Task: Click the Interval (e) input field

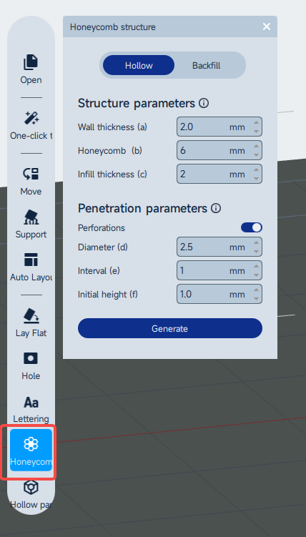Action: tap(219, 270)
